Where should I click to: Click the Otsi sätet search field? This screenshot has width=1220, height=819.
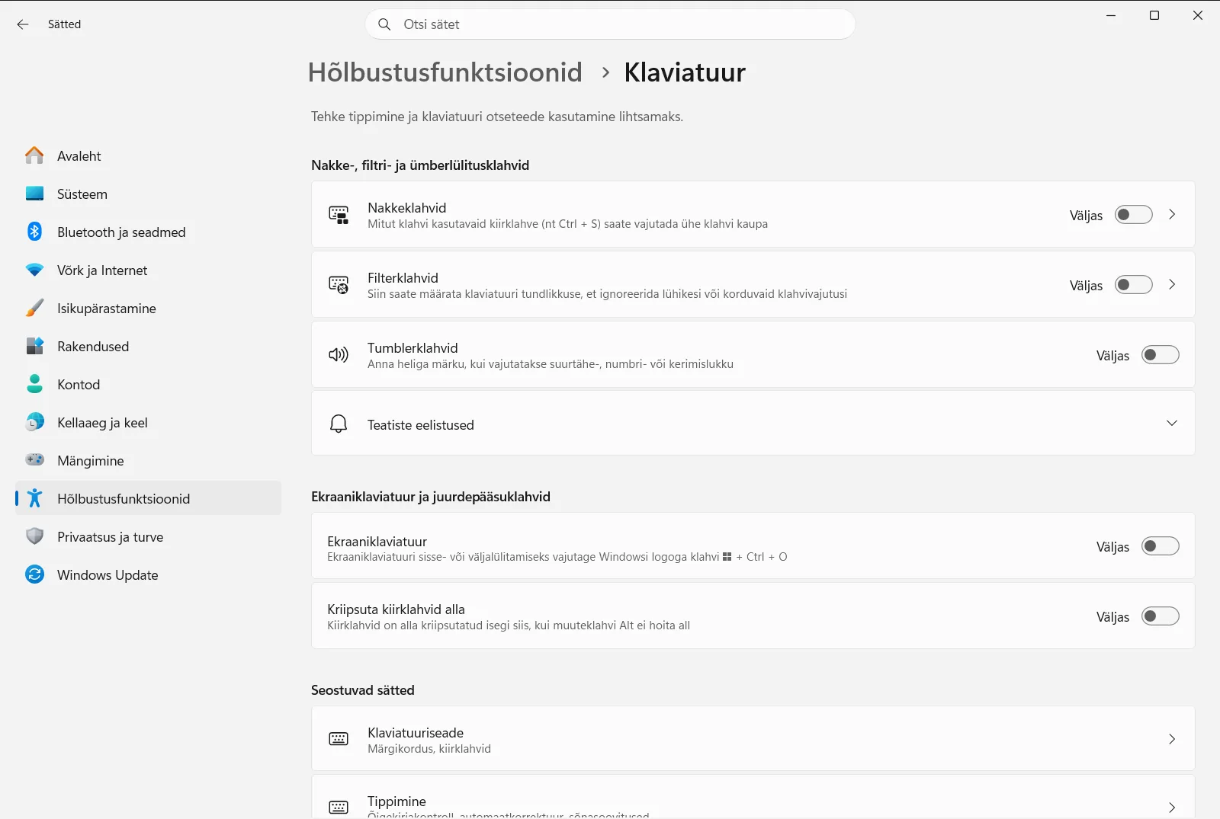point(610,24)
